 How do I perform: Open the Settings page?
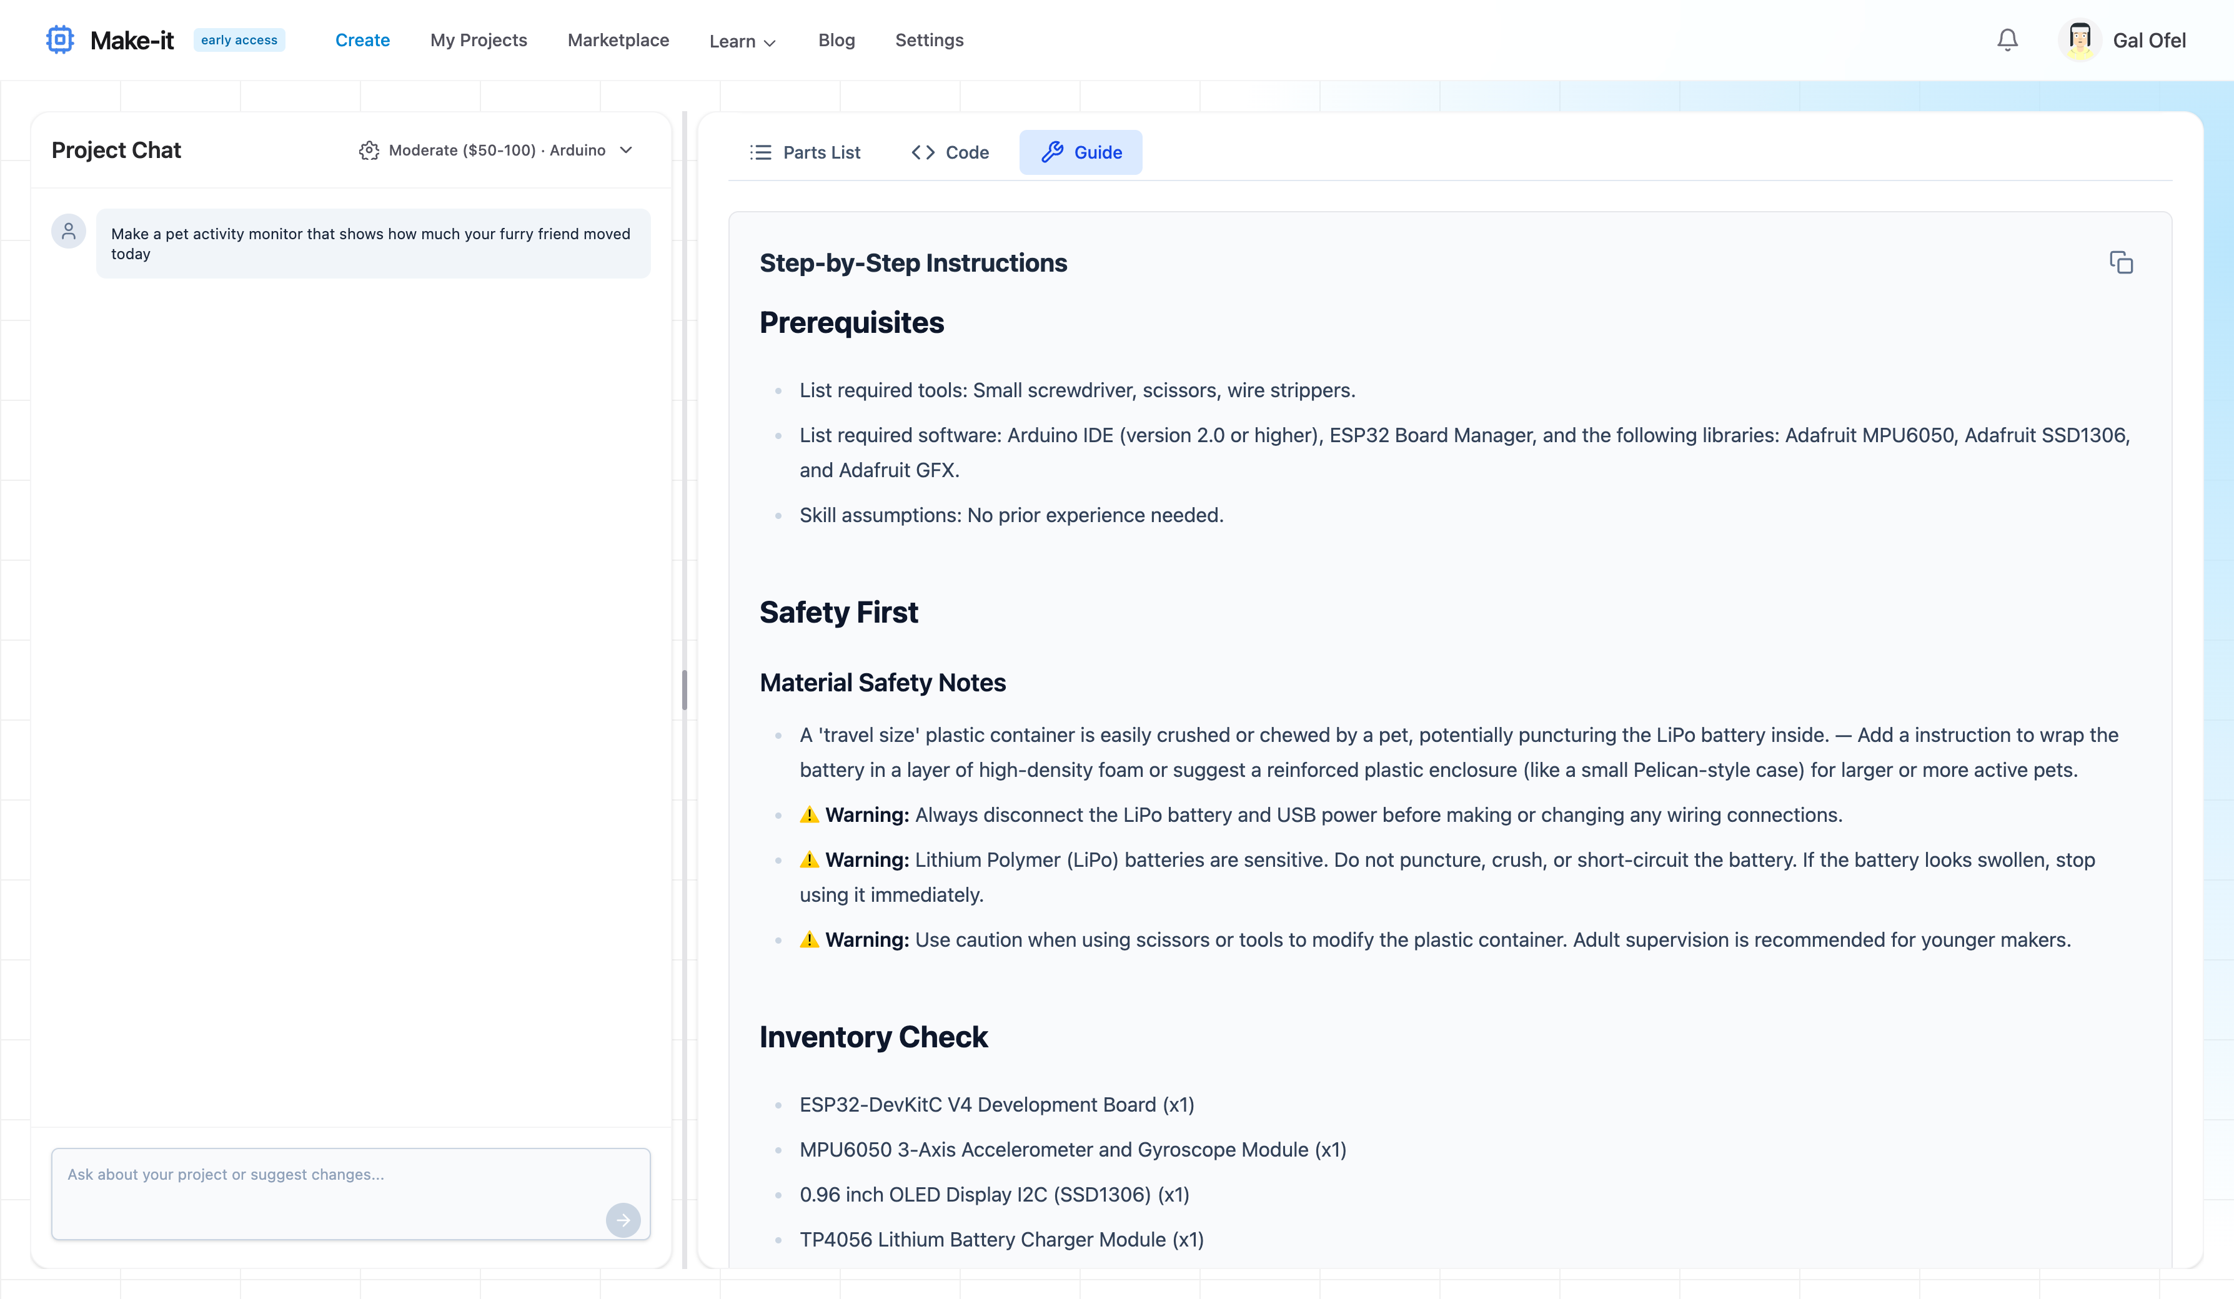point(929,41)
